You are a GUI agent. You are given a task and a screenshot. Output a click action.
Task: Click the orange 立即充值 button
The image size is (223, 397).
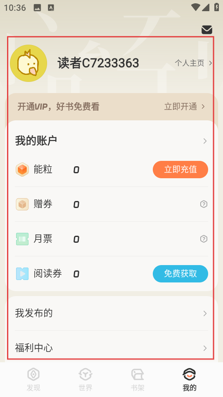[180, 170]
